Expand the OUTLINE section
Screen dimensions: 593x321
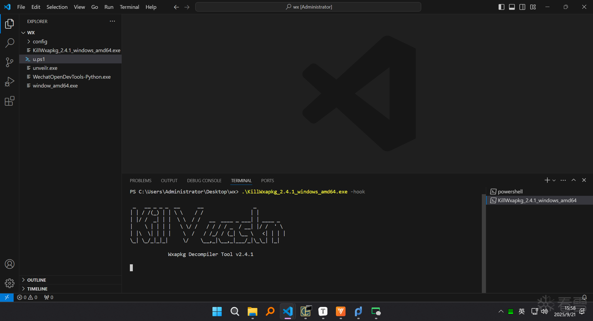37,280
